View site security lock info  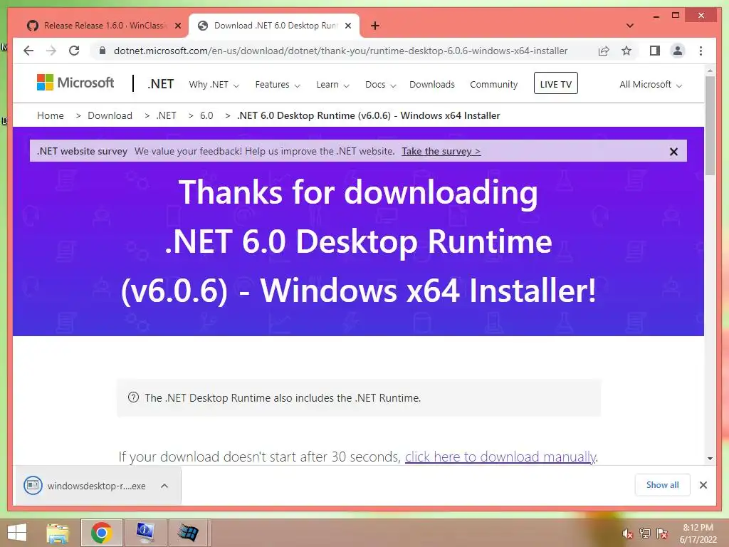tap(103, 51)
